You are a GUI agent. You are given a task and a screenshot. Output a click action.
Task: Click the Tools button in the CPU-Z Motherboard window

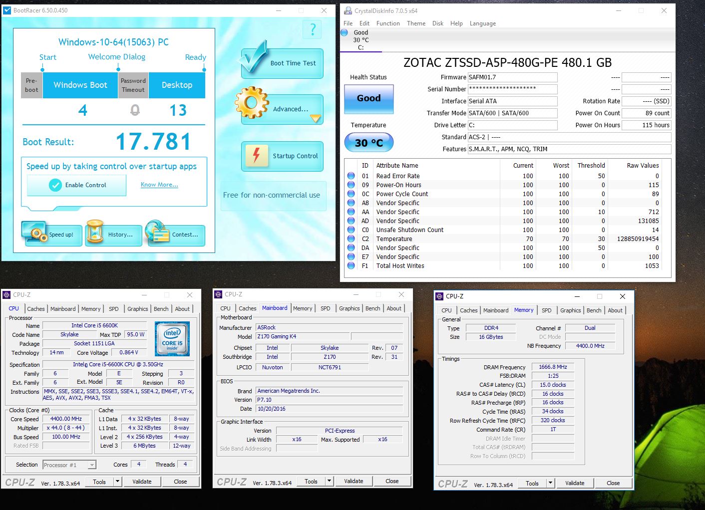[311, 481]
